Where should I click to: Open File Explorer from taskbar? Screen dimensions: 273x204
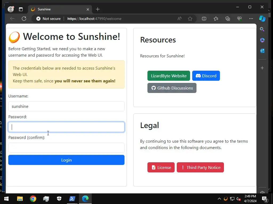coord(20,199)
